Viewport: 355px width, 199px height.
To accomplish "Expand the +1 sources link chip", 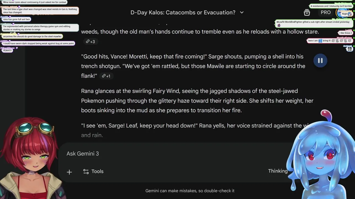I will [106, 76].
